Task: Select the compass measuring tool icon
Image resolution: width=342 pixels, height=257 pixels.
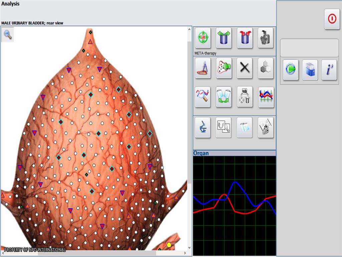Action: [203, 68]
